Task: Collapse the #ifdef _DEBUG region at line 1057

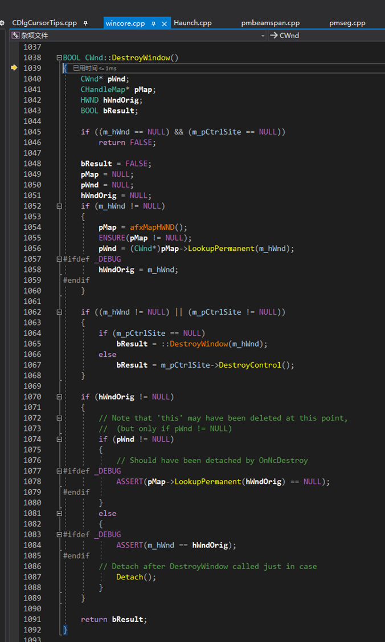Action: pyautogui.click(x=59, y=259)
